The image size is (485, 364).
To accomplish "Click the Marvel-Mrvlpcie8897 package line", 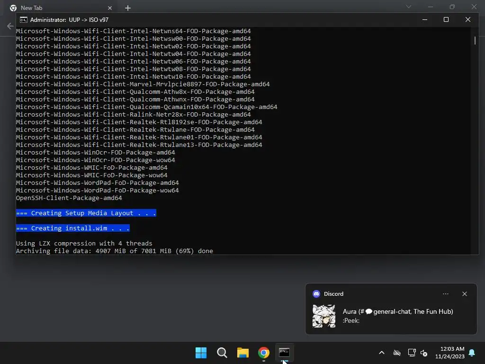I will [143, 84].
